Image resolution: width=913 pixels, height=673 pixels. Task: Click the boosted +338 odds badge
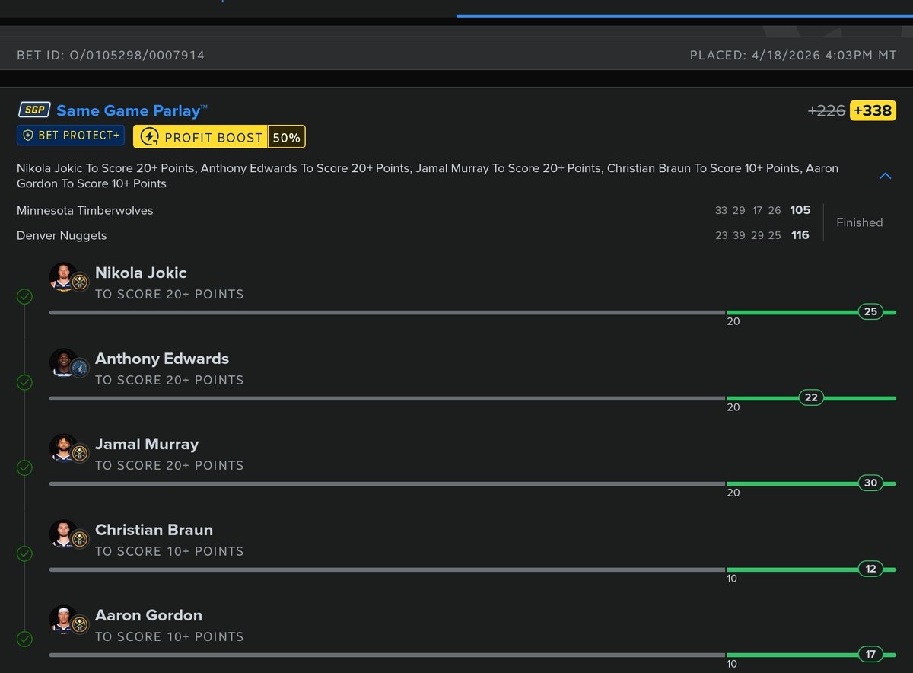click(873, 110)
